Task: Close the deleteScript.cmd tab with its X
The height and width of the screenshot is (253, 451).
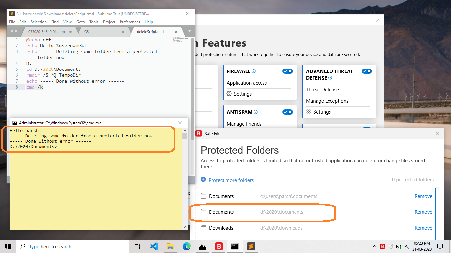Action: coord(176,32)
